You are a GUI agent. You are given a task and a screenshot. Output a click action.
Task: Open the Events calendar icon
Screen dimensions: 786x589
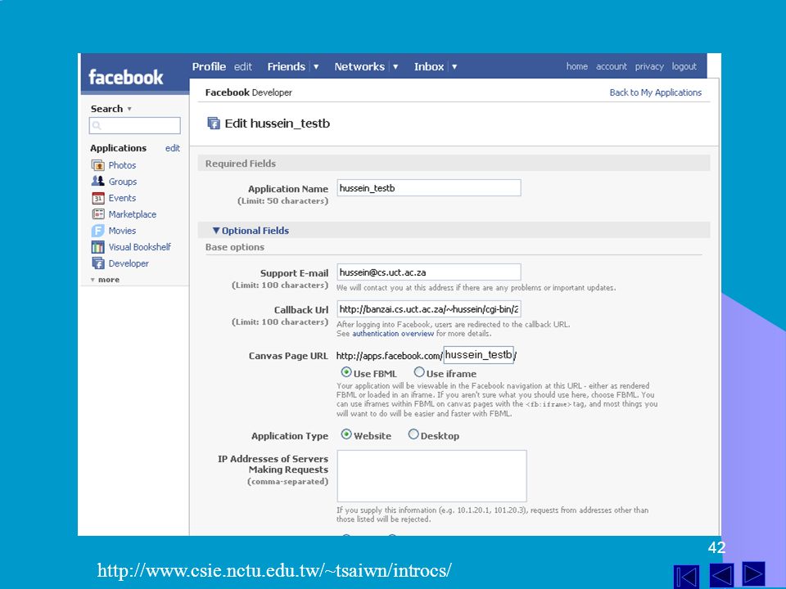tap(97, 198)
